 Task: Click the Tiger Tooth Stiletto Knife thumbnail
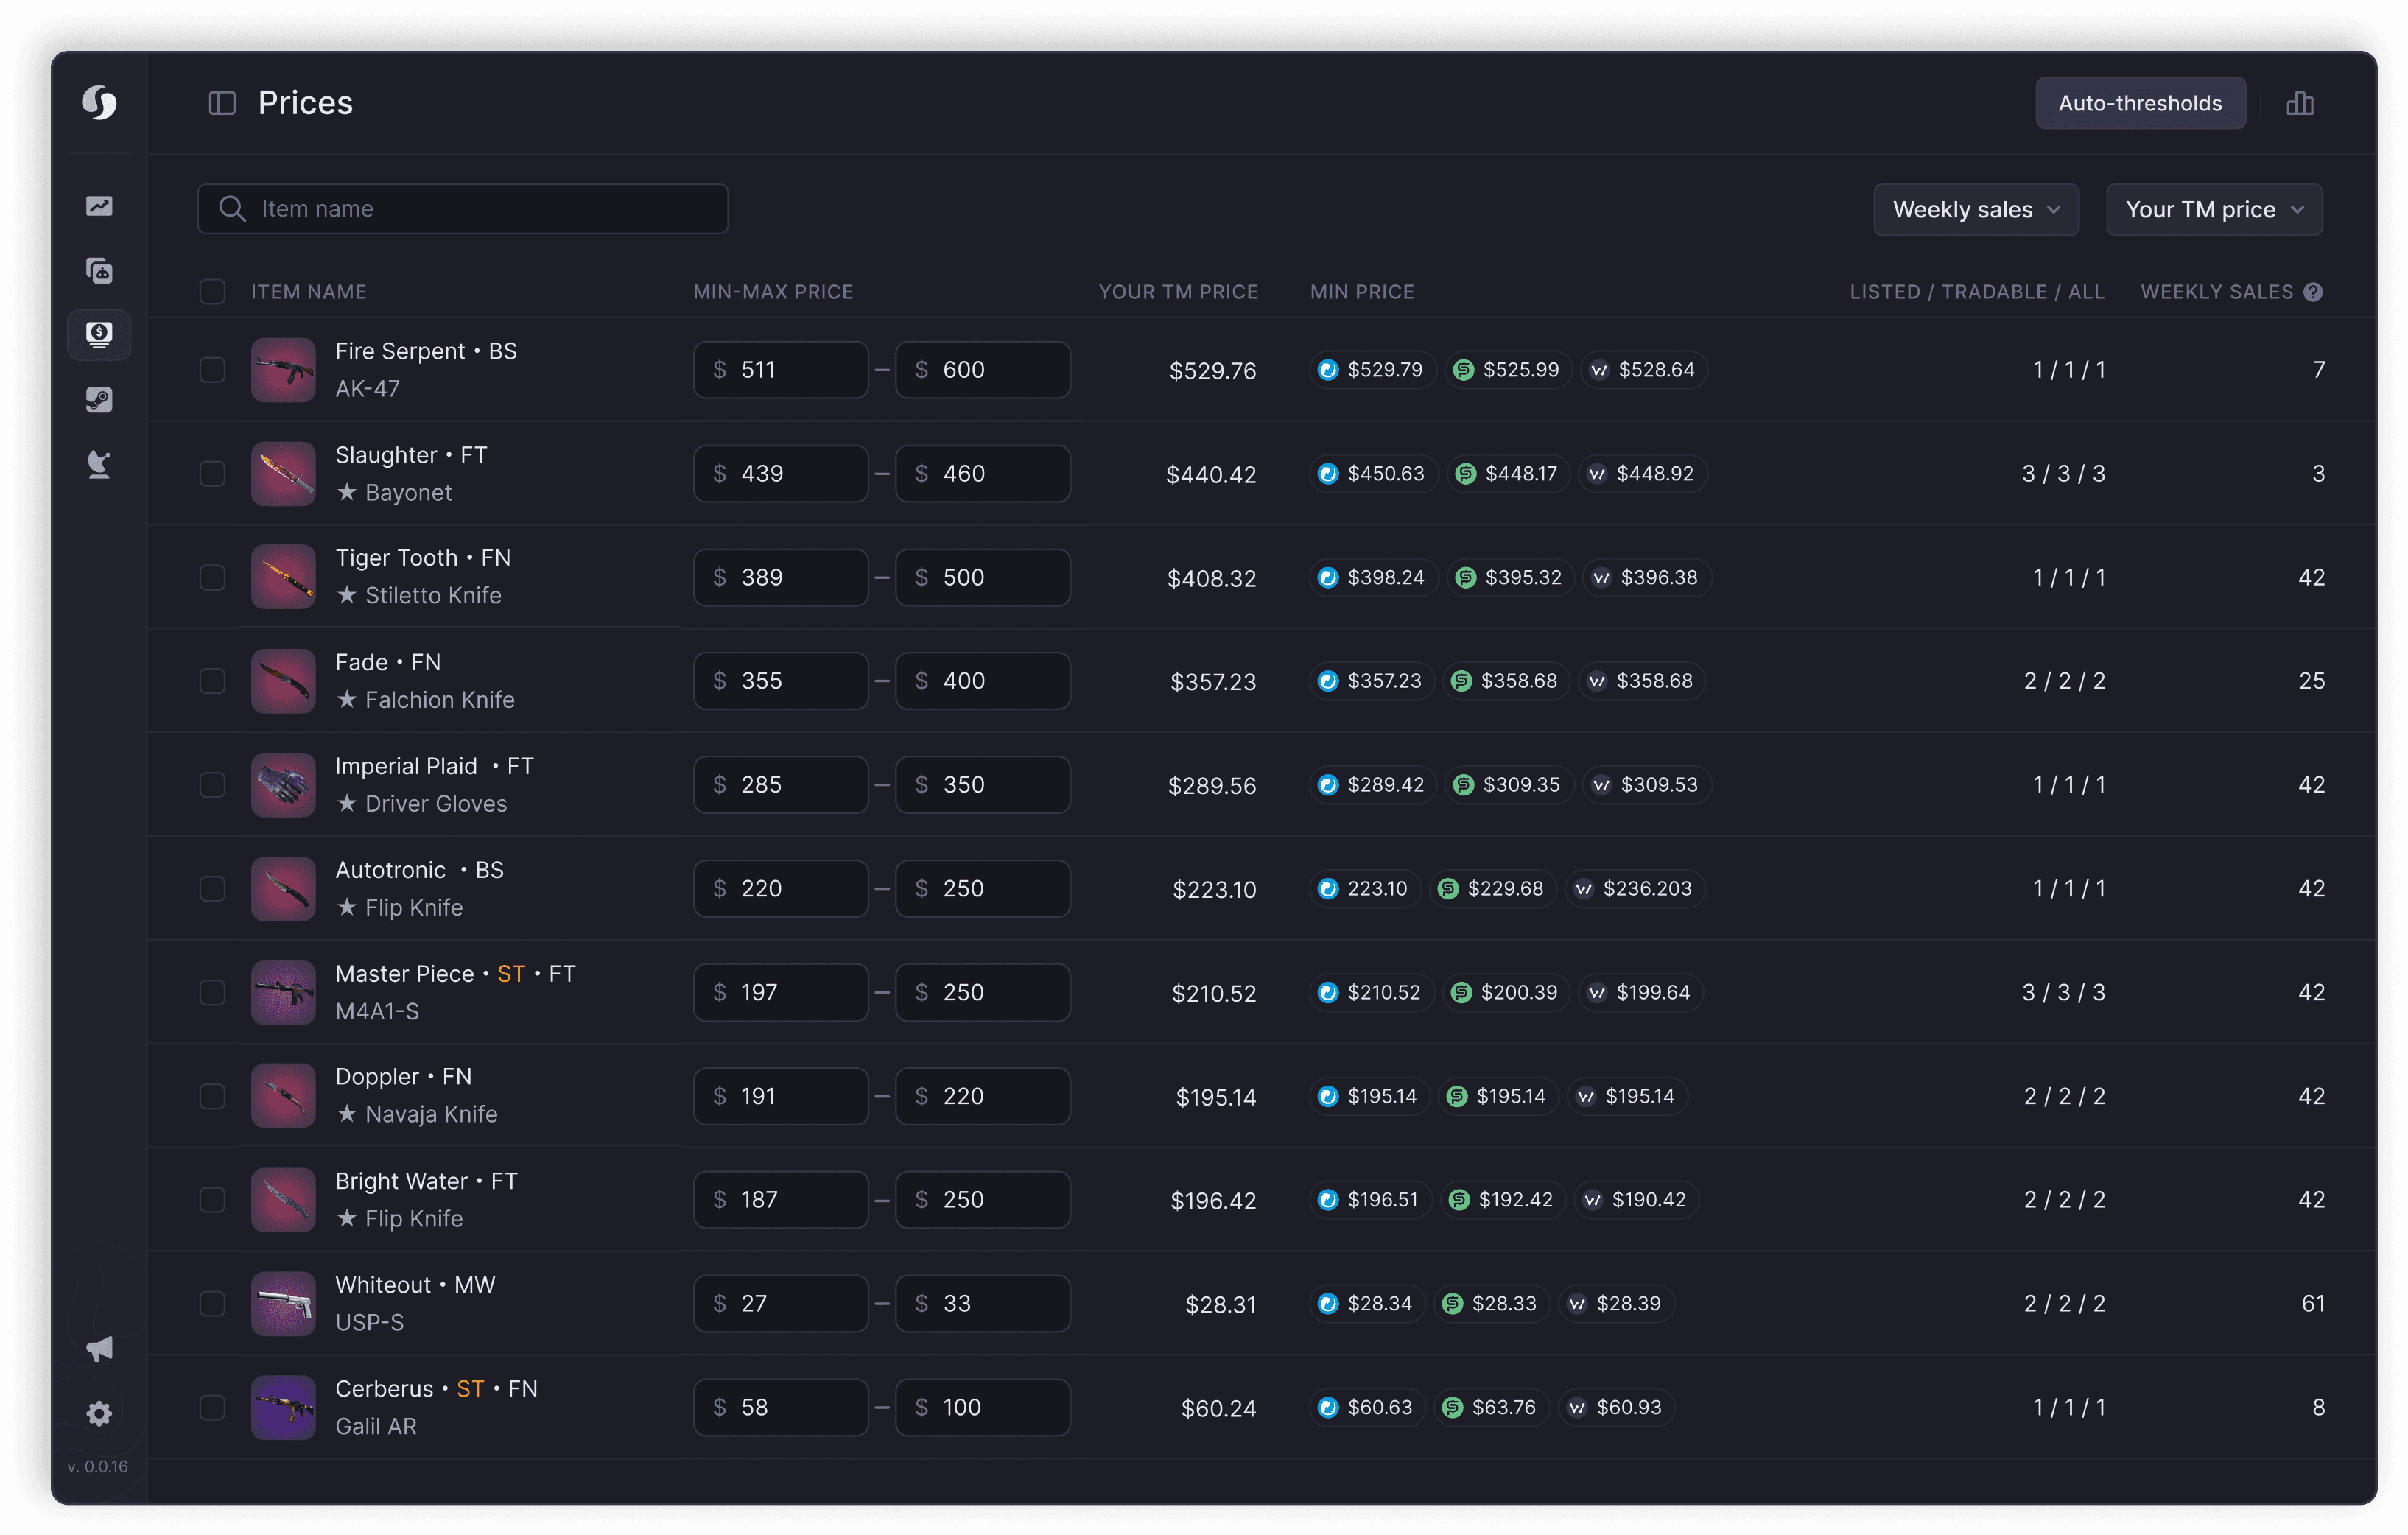[283, 577]
